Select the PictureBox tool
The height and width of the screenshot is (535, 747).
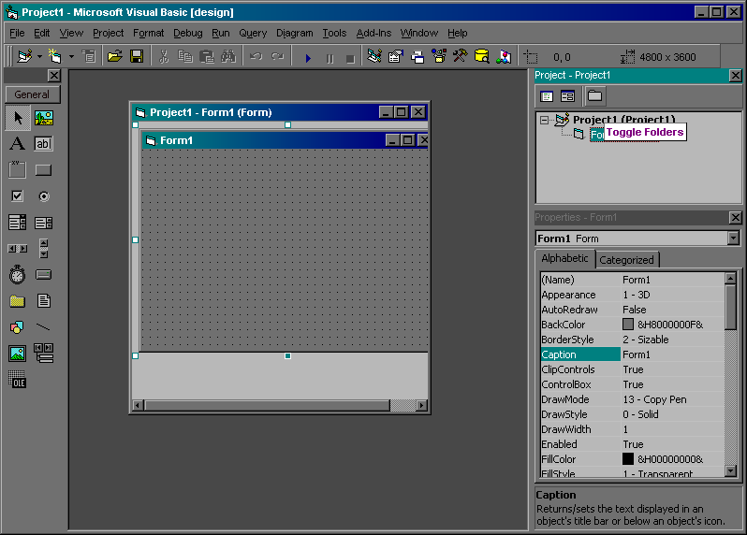tap(43, 118)
